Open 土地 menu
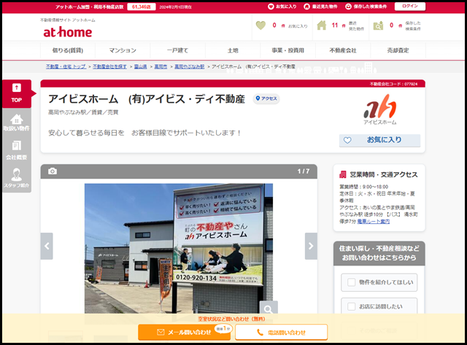This screenshot has width=467, height=345. click(233, 50)
